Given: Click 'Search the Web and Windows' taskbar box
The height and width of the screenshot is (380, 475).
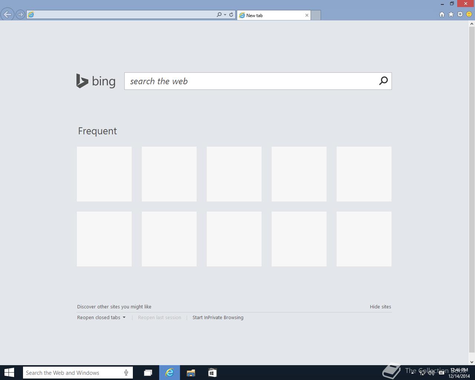Looking at the screenshot, I should (x=78, y=373).
